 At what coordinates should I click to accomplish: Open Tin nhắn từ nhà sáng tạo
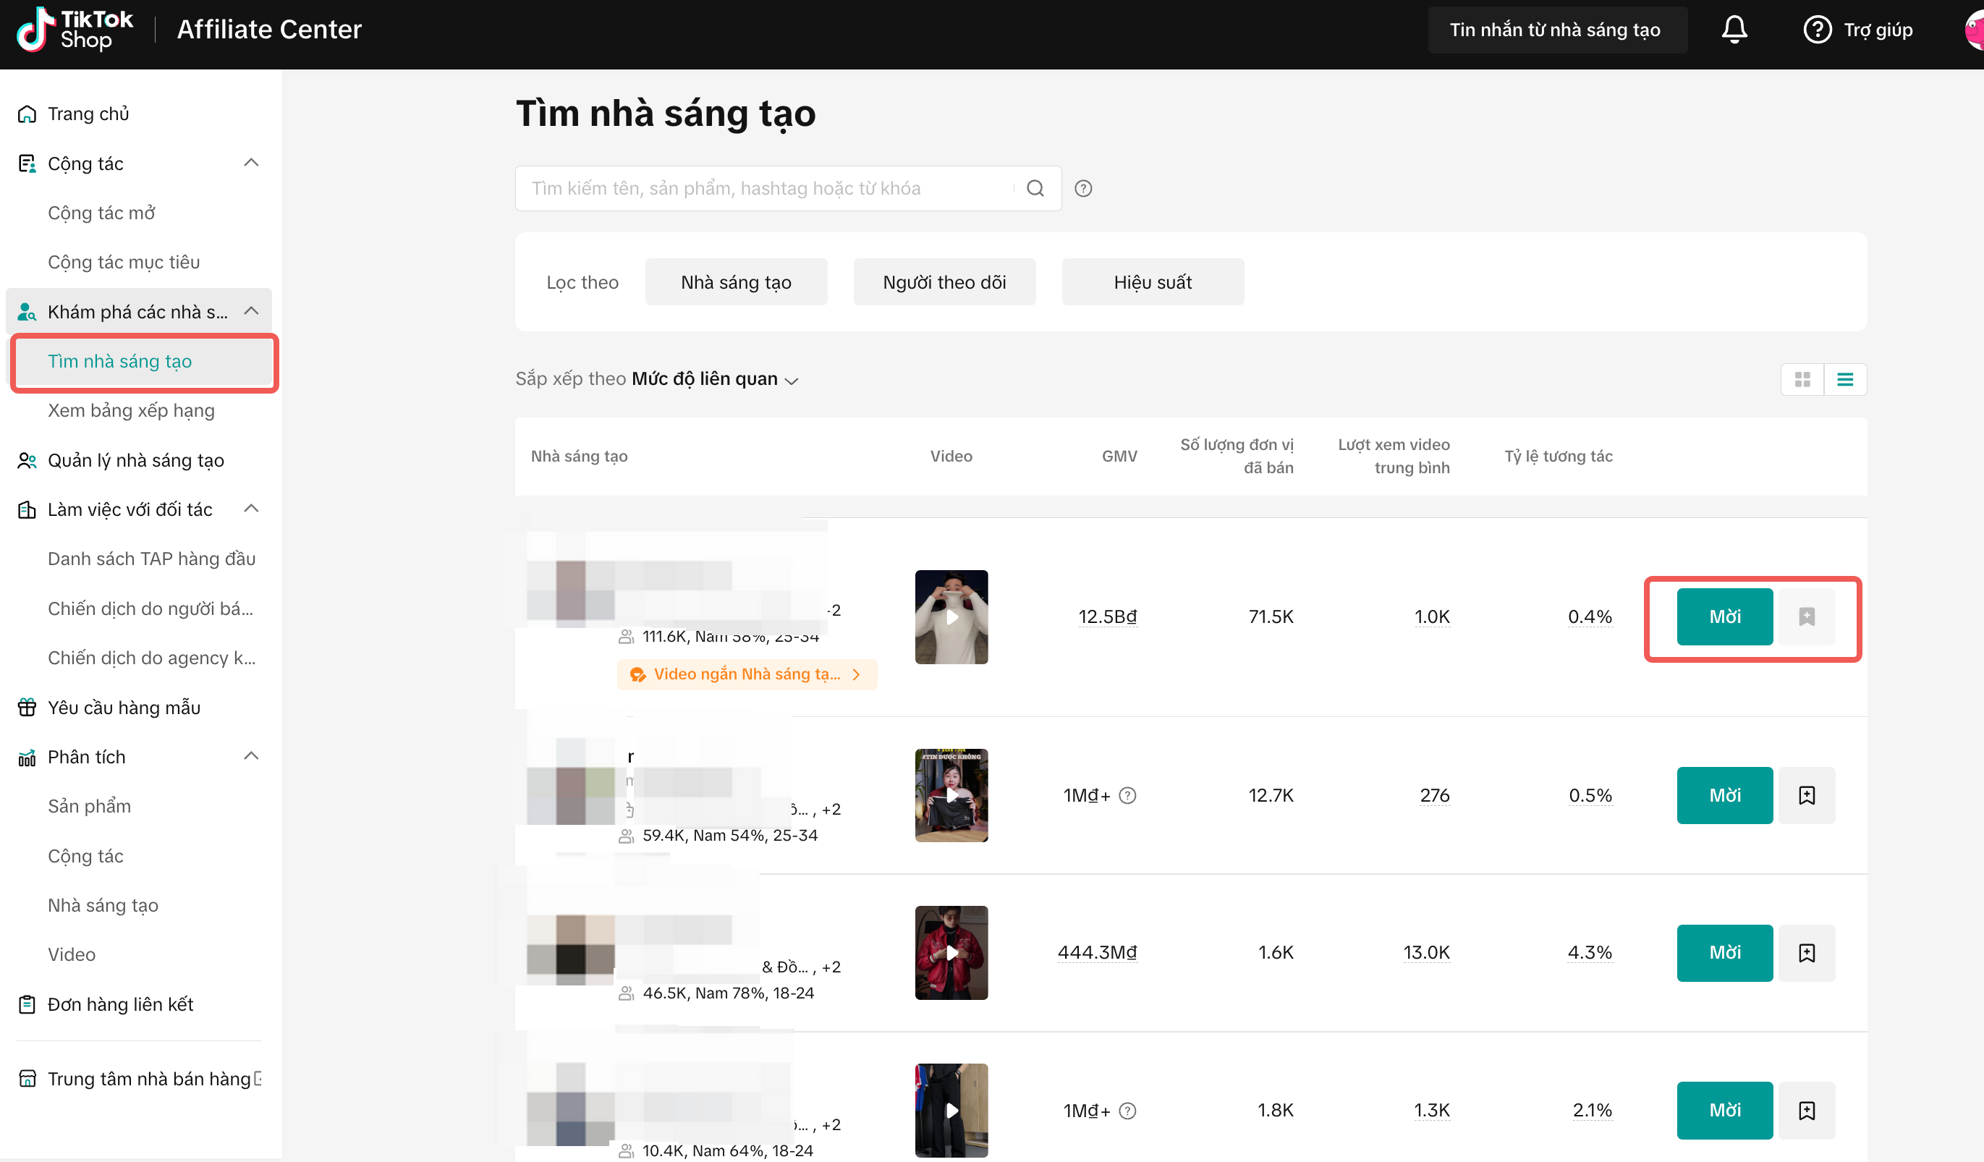1555,30
